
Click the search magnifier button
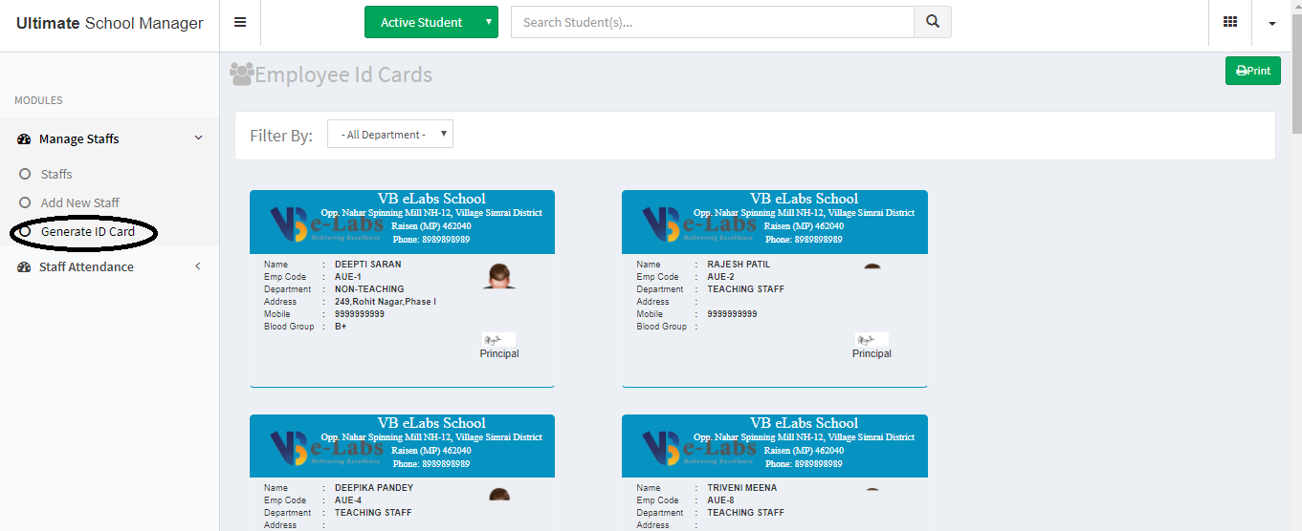point(933,22)
